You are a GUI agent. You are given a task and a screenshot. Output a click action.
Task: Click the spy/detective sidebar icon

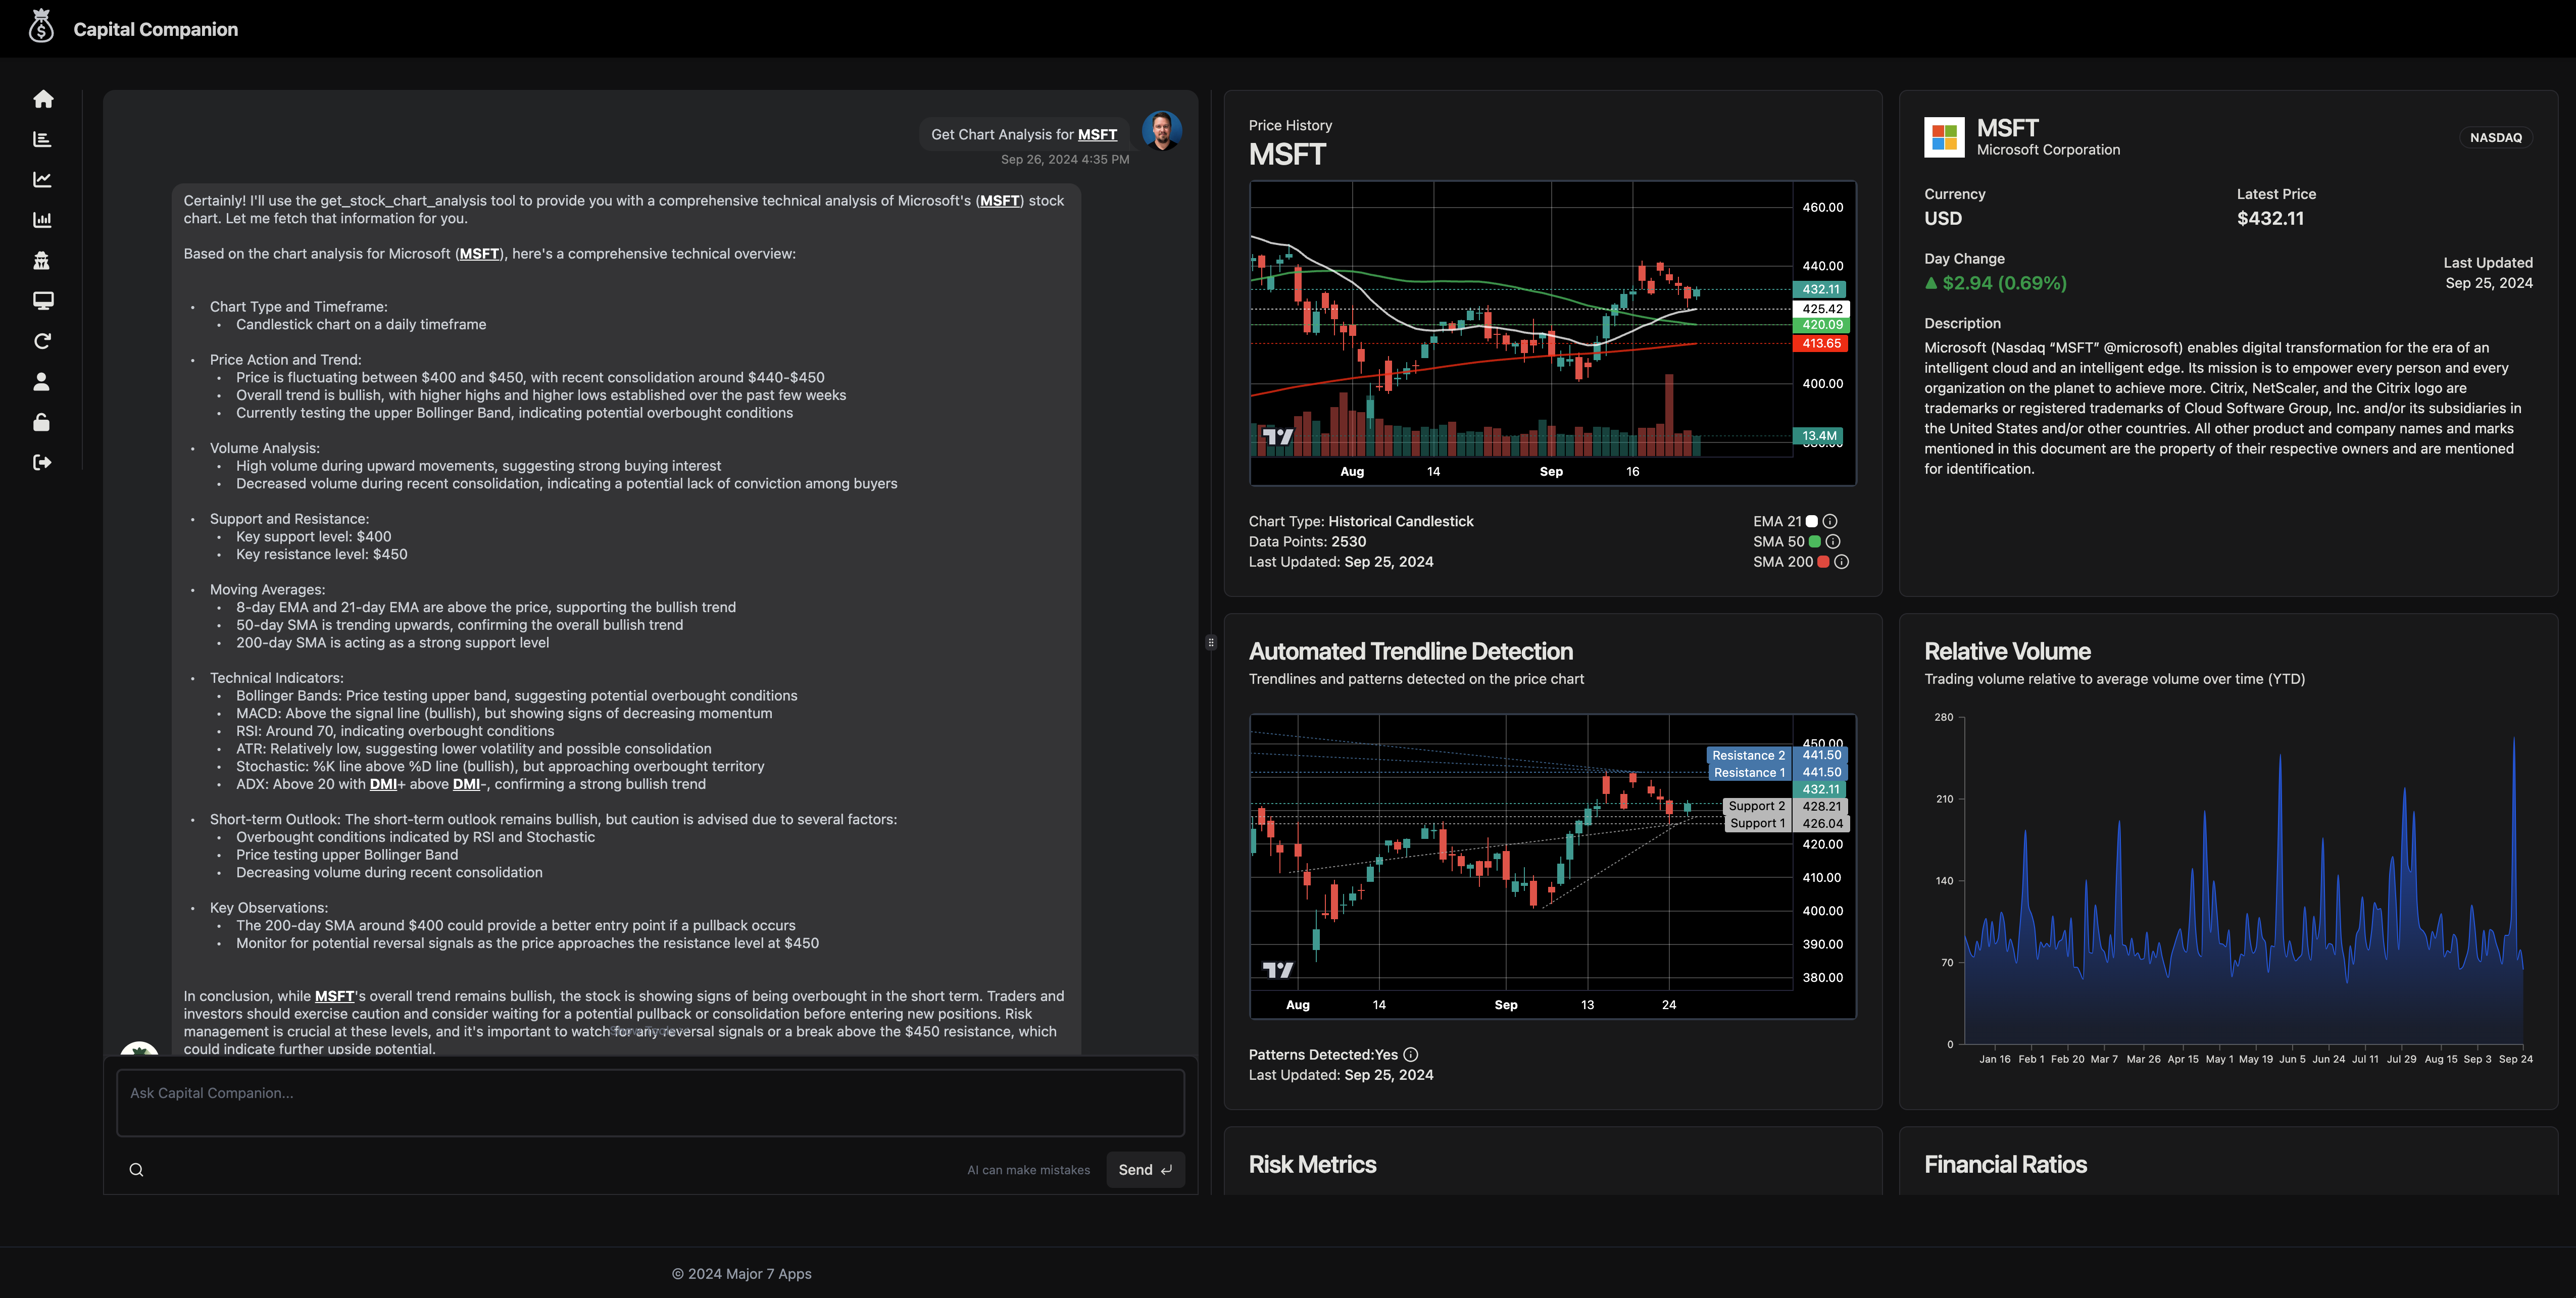[42, 261]
